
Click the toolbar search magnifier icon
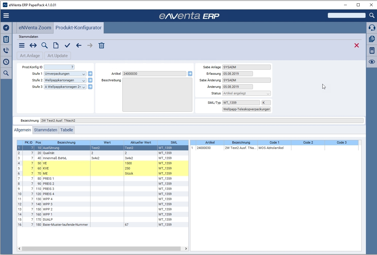tap(44, 45)
